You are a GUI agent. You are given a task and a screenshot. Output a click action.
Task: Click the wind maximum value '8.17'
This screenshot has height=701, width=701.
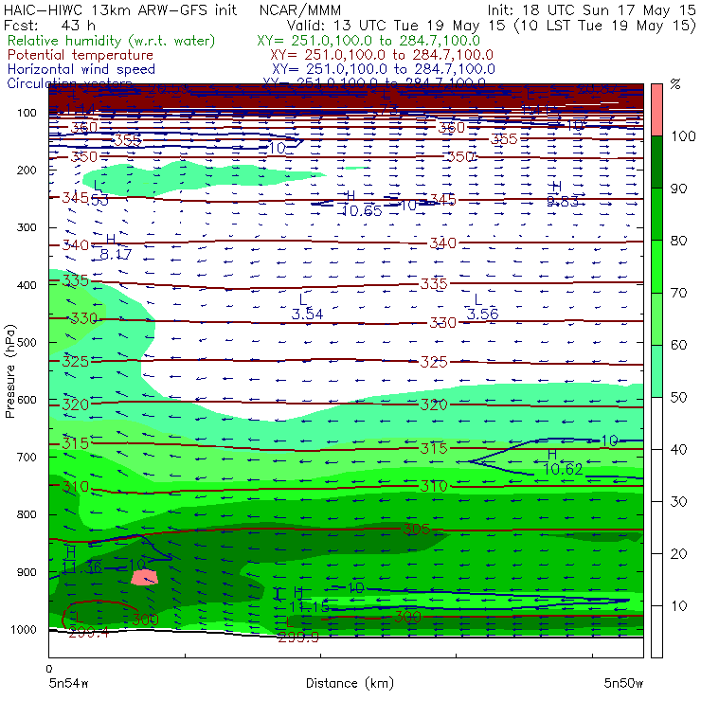[x=116, y=254]
